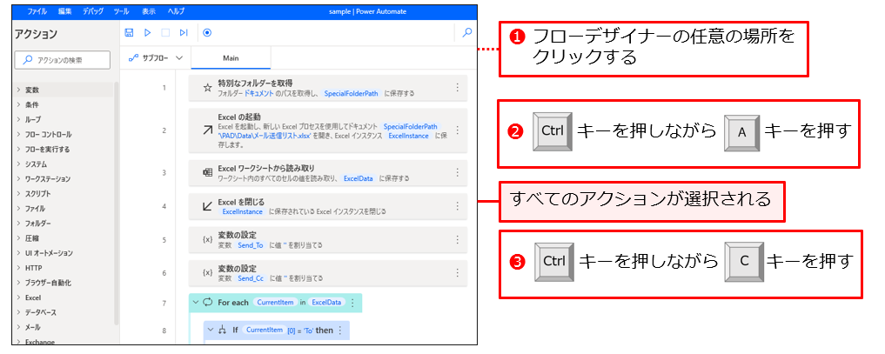
Task: Collapse the If condition block
Action: pos(211,331)
